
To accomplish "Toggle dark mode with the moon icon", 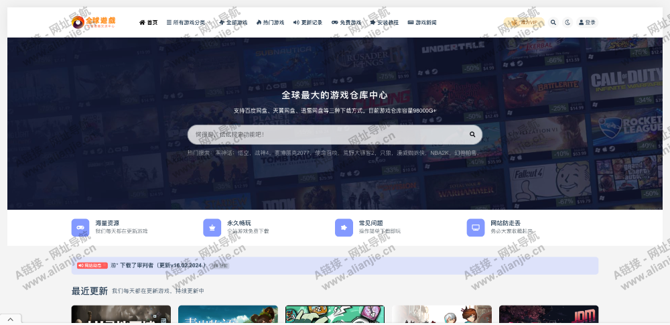I will click(x=567, y=22).
